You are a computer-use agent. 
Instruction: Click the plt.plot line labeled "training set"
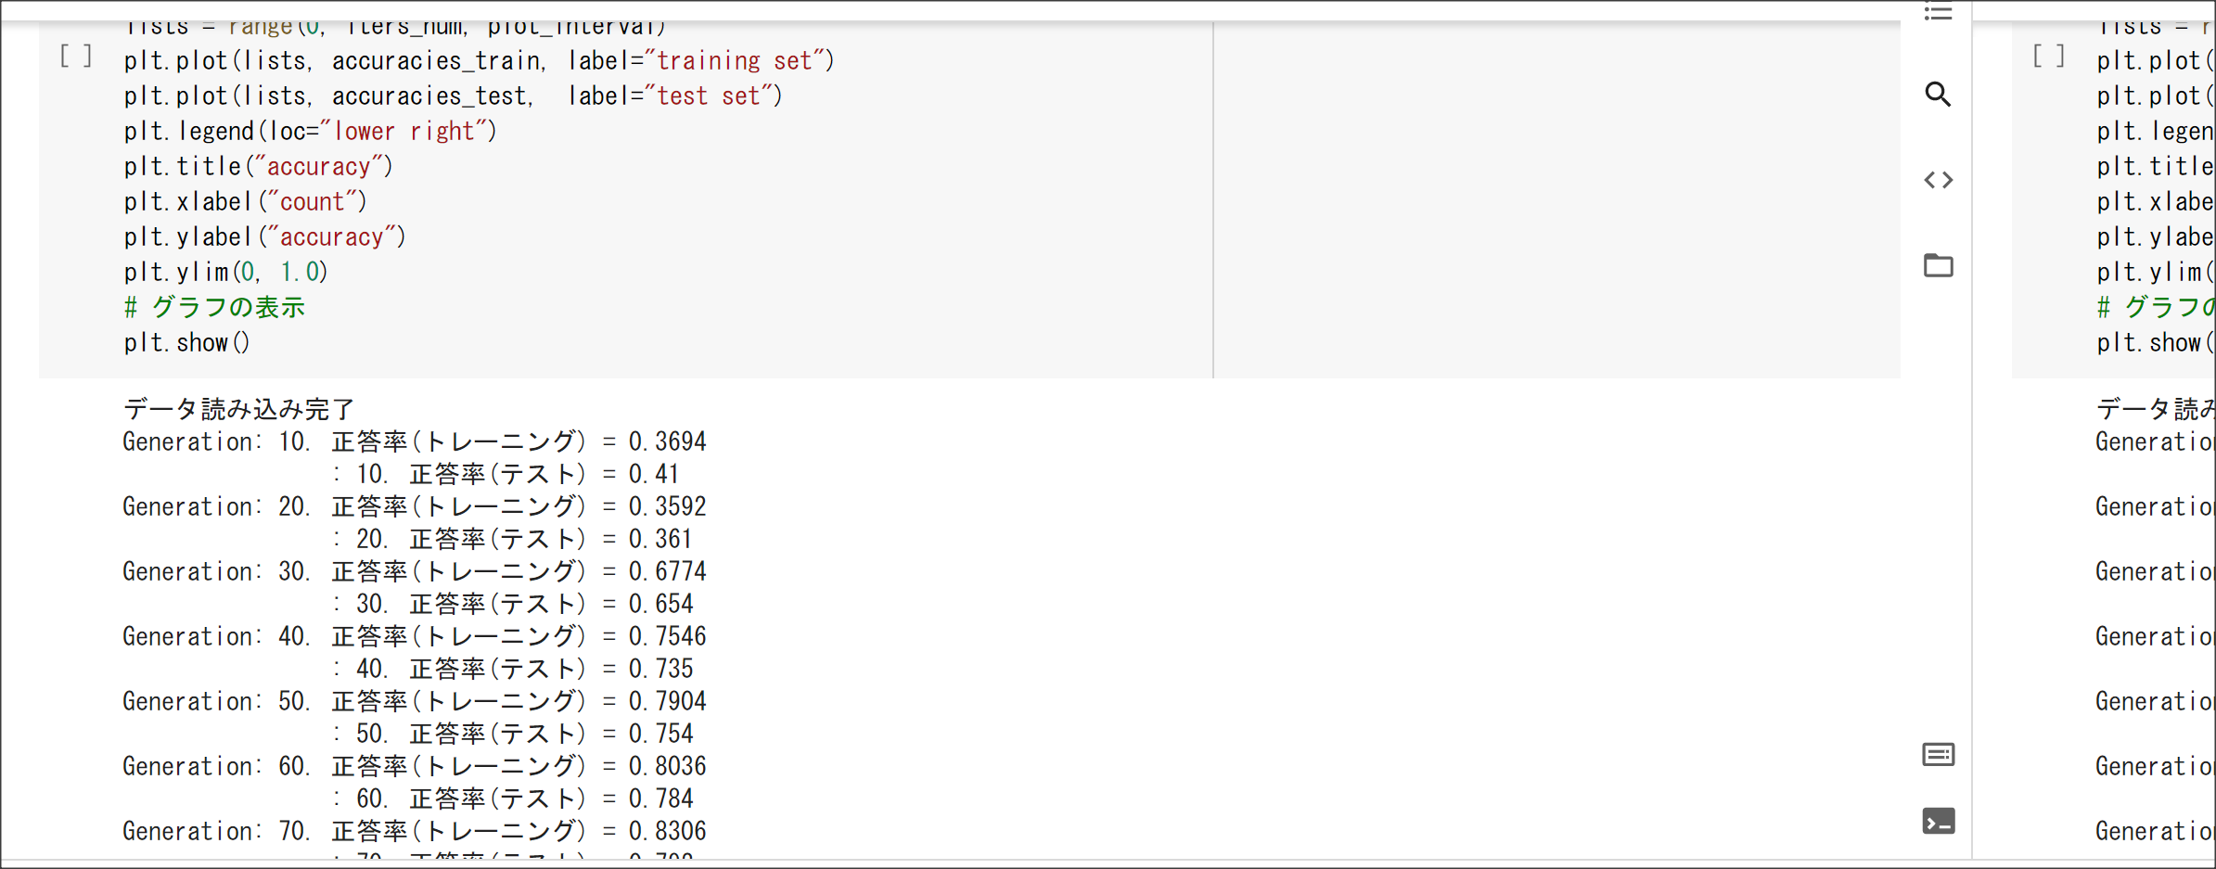pyautogui.click(x=480, y=61)
